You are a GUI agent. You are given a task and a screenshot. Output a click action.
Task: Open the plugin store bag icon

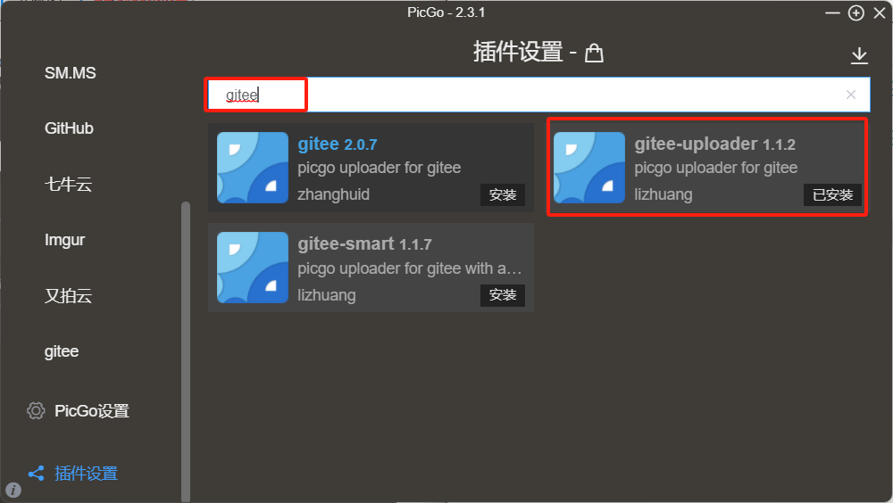click(x=594, y=53)
